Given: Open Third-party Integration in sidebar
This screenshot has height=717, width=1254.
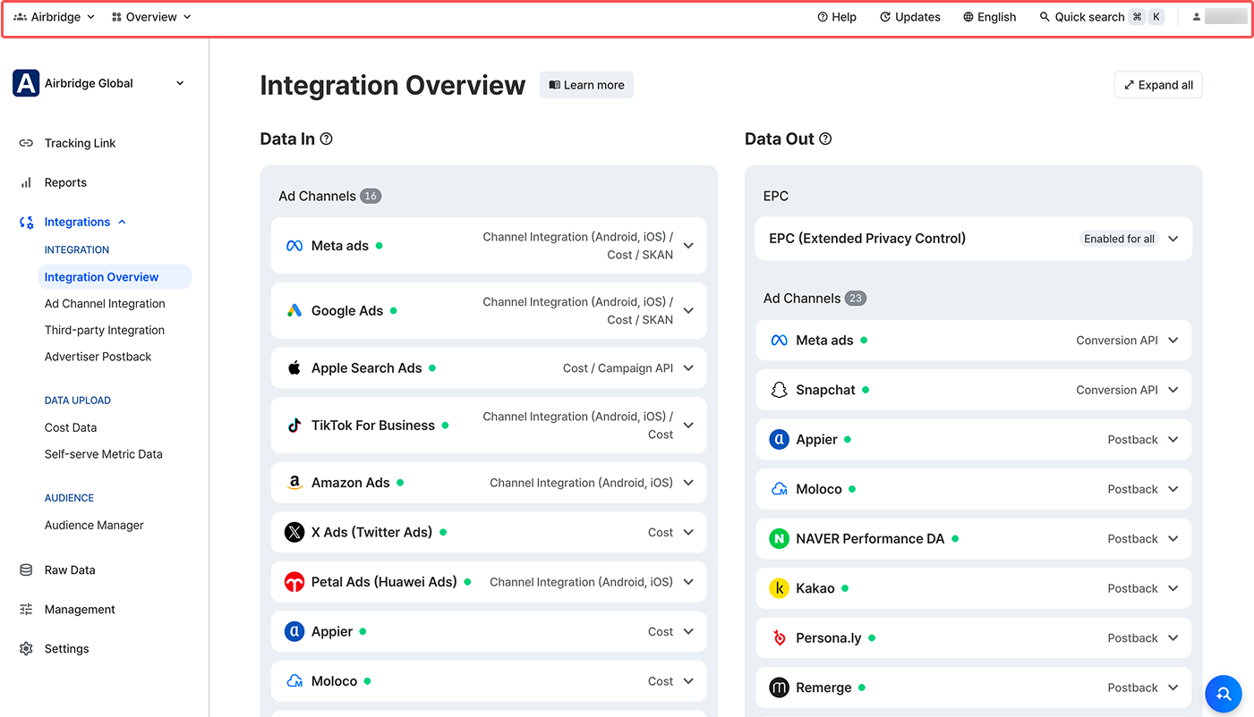Looking at the screenshot, I should pos(105,330).
